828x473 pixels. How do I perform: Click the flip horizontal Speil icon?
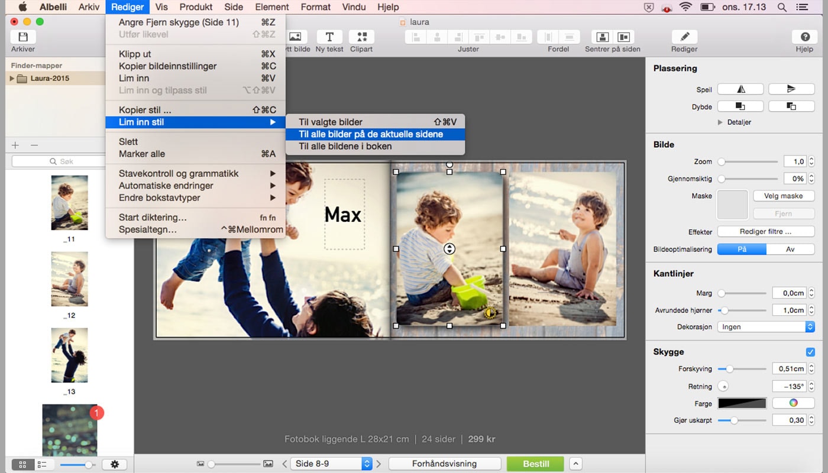[740, 89]
